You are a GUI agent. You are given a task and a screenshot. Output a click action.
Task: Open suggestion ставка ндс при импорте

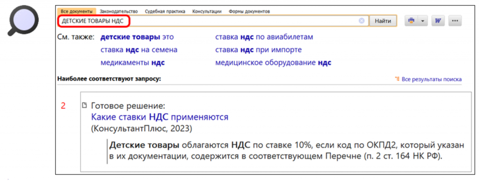[258, 50]
